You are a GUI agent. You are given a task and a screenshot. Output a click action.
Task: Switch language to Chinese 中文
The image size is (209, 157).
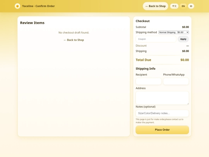pos(174,6)
